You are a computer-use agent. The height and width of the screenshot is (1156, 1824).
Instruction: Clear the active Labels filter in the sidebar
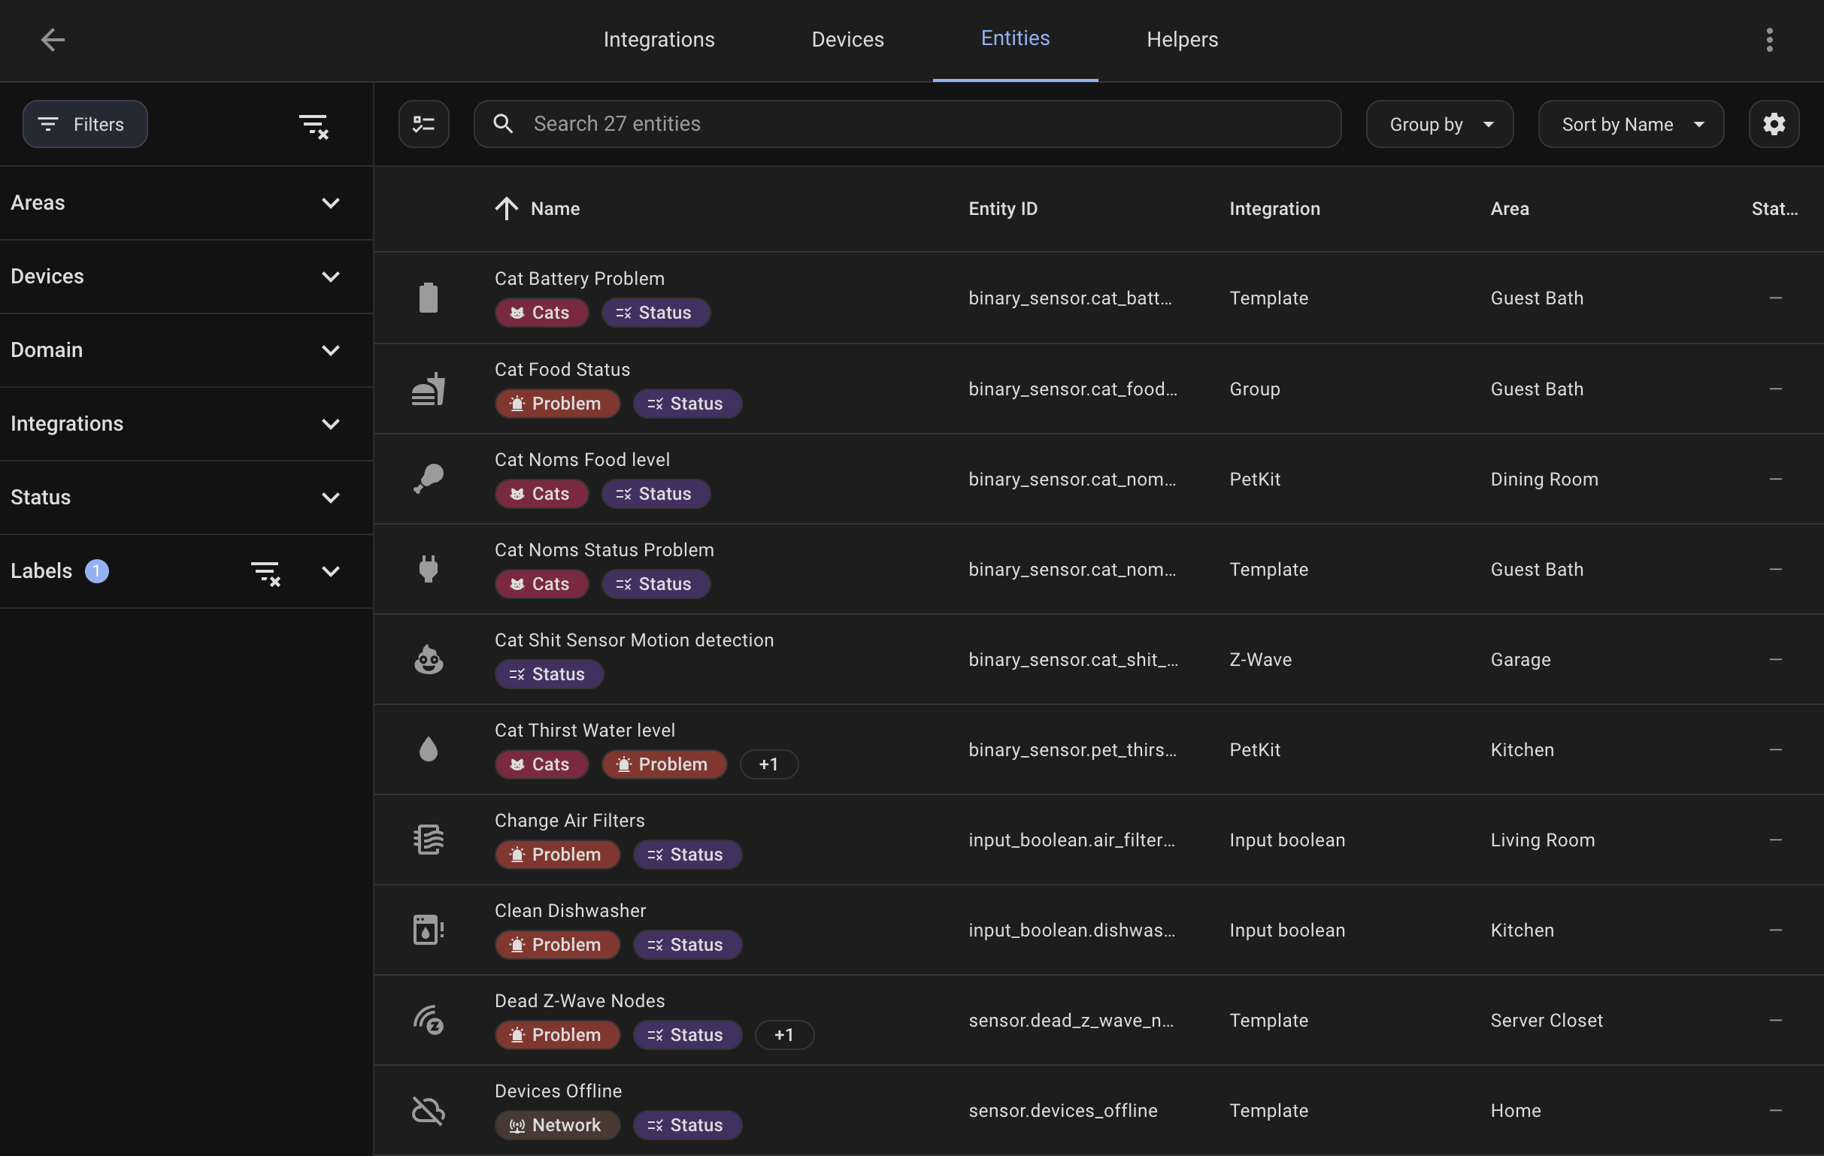pos(266,572)
